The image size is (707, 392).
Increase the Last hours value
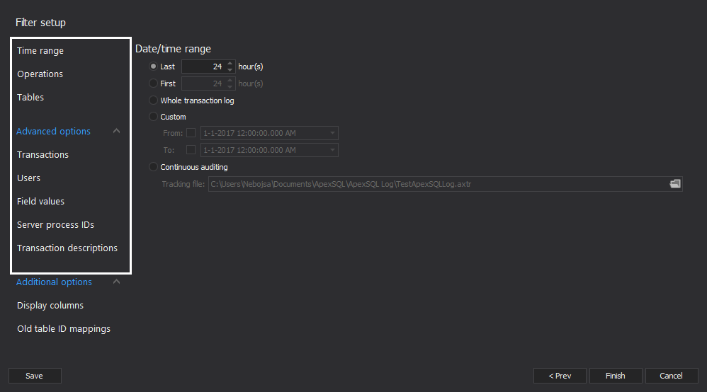tap(230, 64)
